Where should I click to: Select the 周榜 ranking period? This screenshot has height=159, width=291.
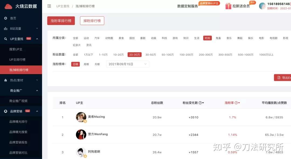coord(86,64)
